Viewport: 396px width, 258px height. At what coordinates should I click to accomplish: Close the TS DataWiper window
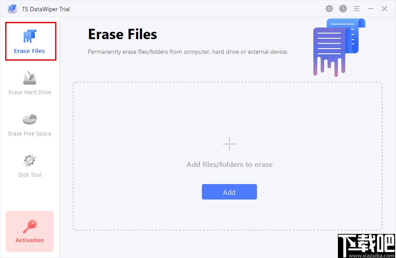click(x=384, y=9)
